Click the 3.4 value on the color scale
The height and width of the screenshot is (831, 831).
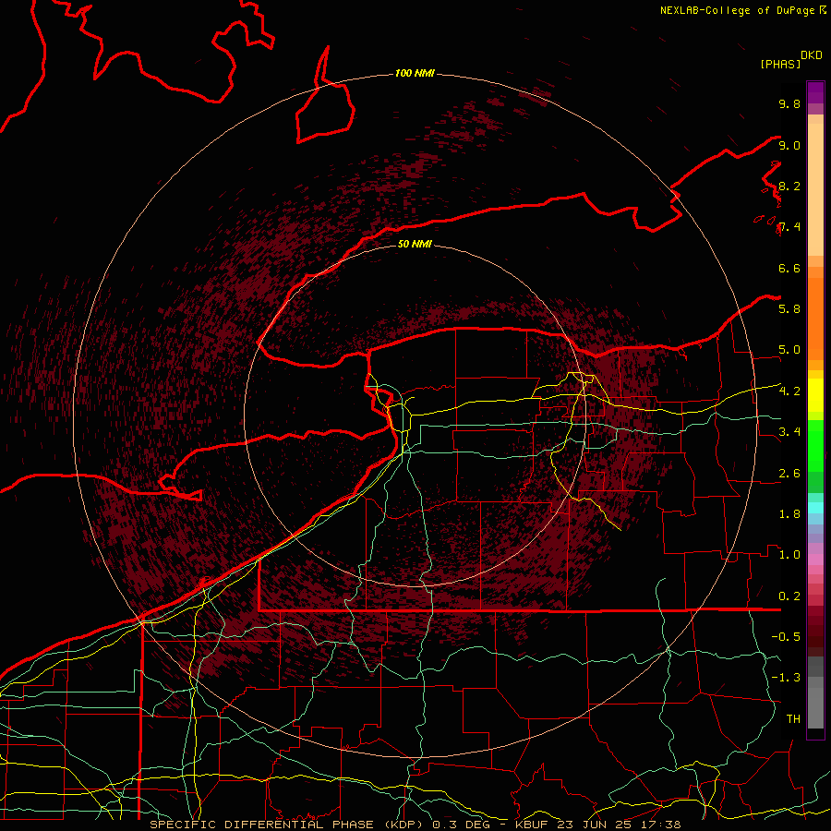click(789, 431)
